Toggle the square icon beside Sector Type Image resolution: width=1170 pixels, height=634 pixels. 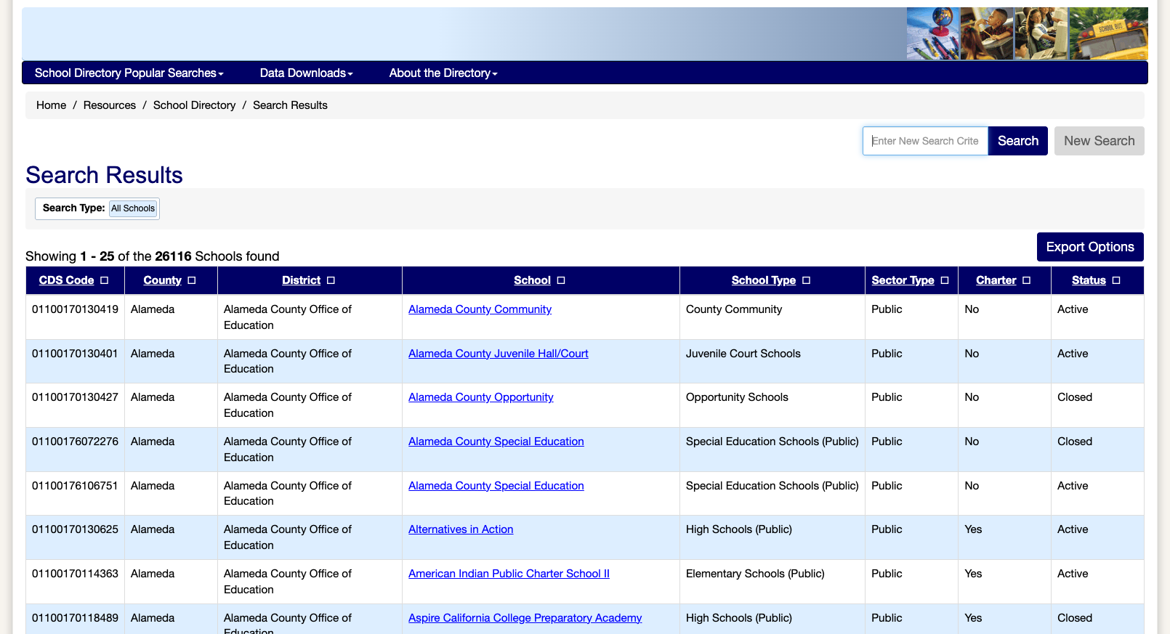pos(945,280)
